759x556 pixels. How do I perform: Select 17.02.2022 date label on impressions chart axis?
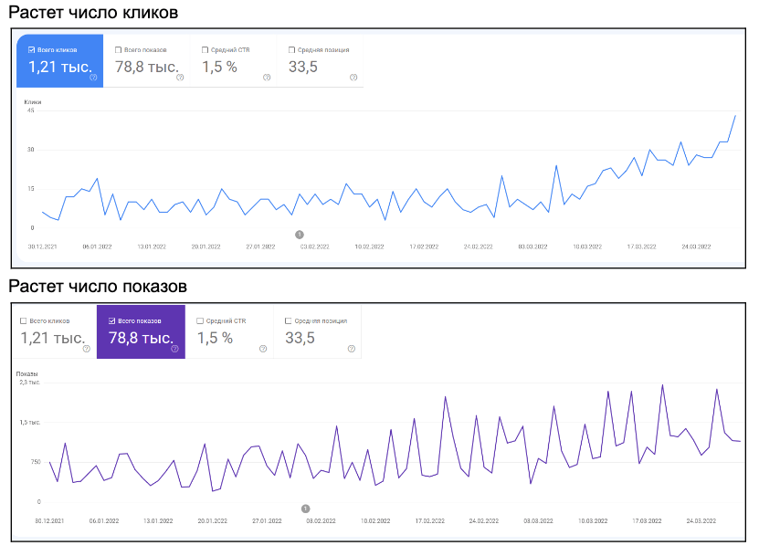429,521
